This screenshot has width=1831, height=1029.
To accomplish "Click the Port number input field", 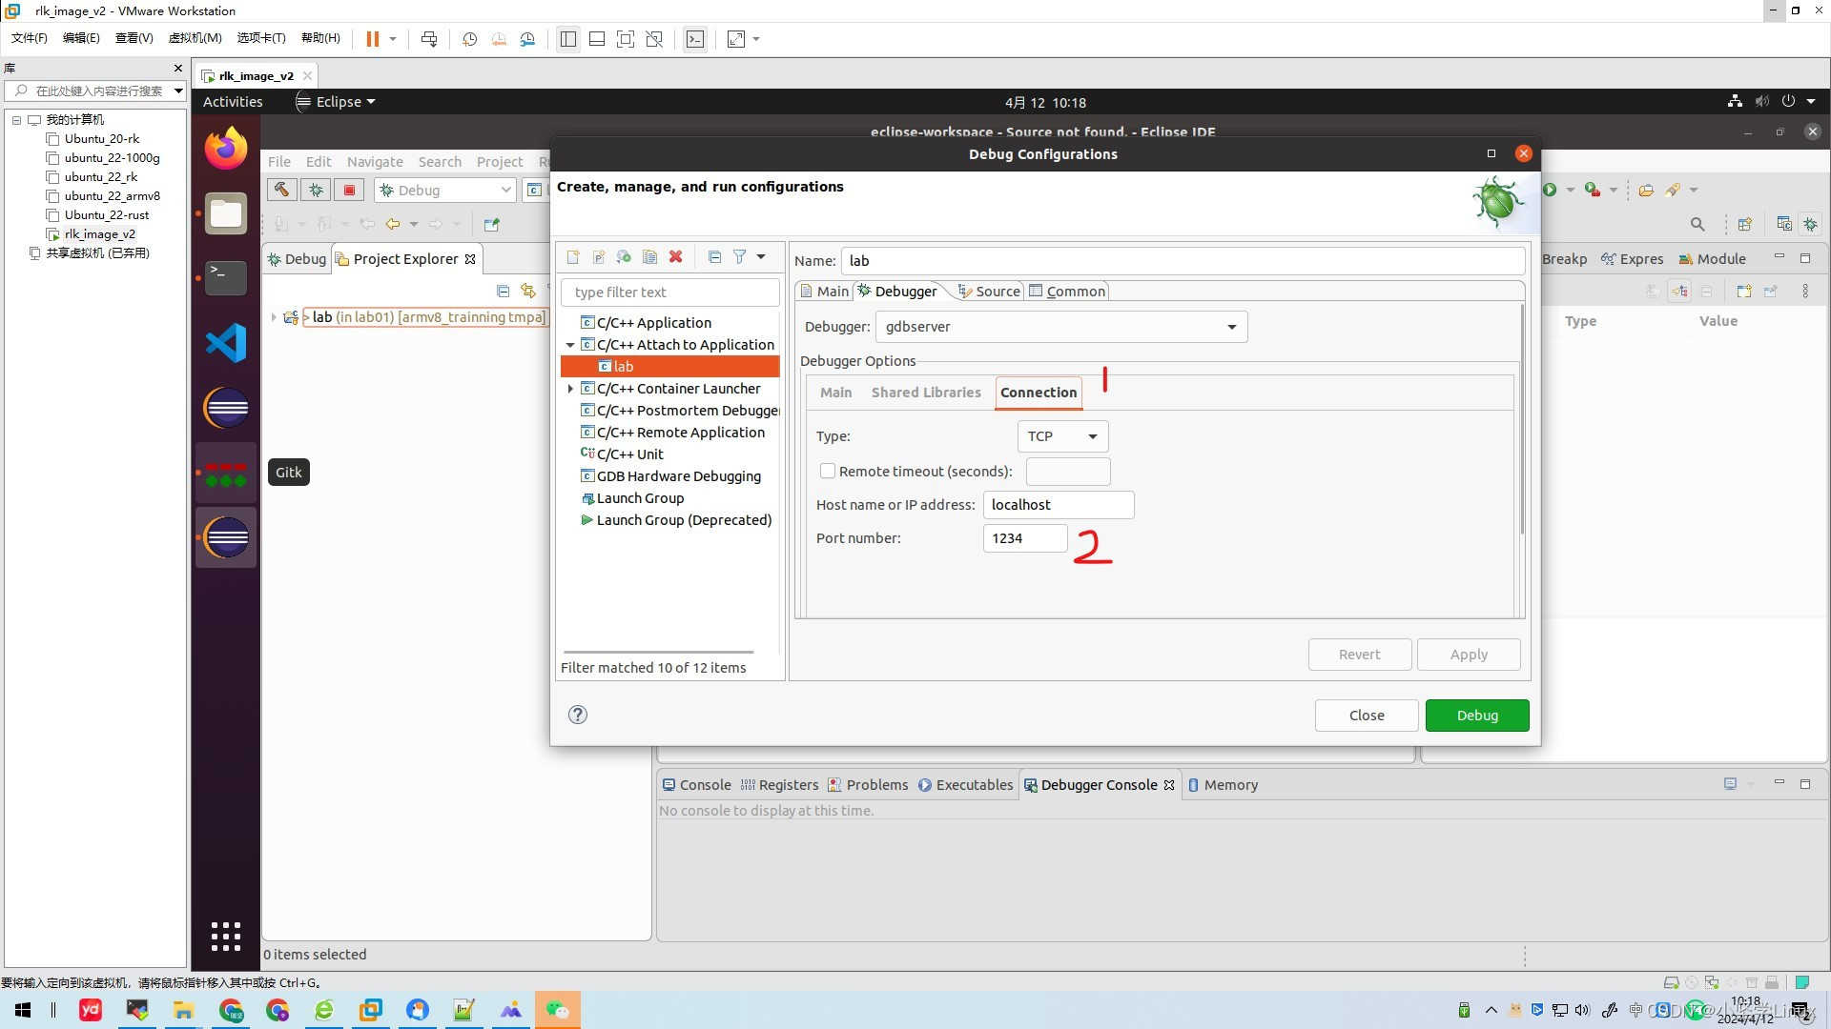I will (x=1024, y=538).
